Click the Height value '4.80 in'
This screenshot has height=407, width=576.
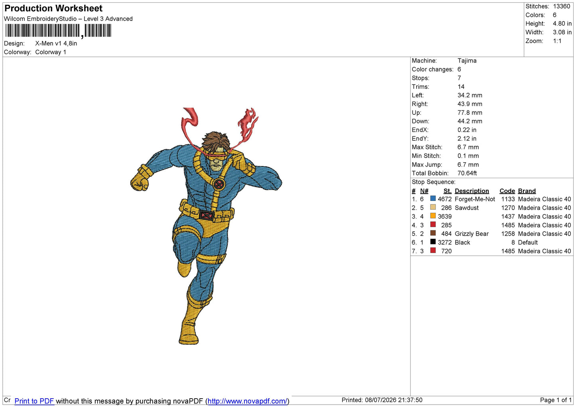click(x=562, y=24)
